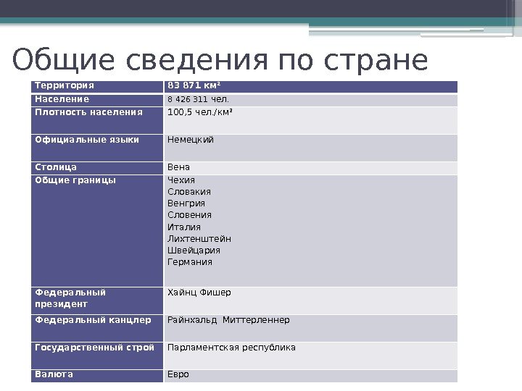Click the 'Плотность населения' label cell
Viewport: 522px width, 391px height.
point(97,120)
